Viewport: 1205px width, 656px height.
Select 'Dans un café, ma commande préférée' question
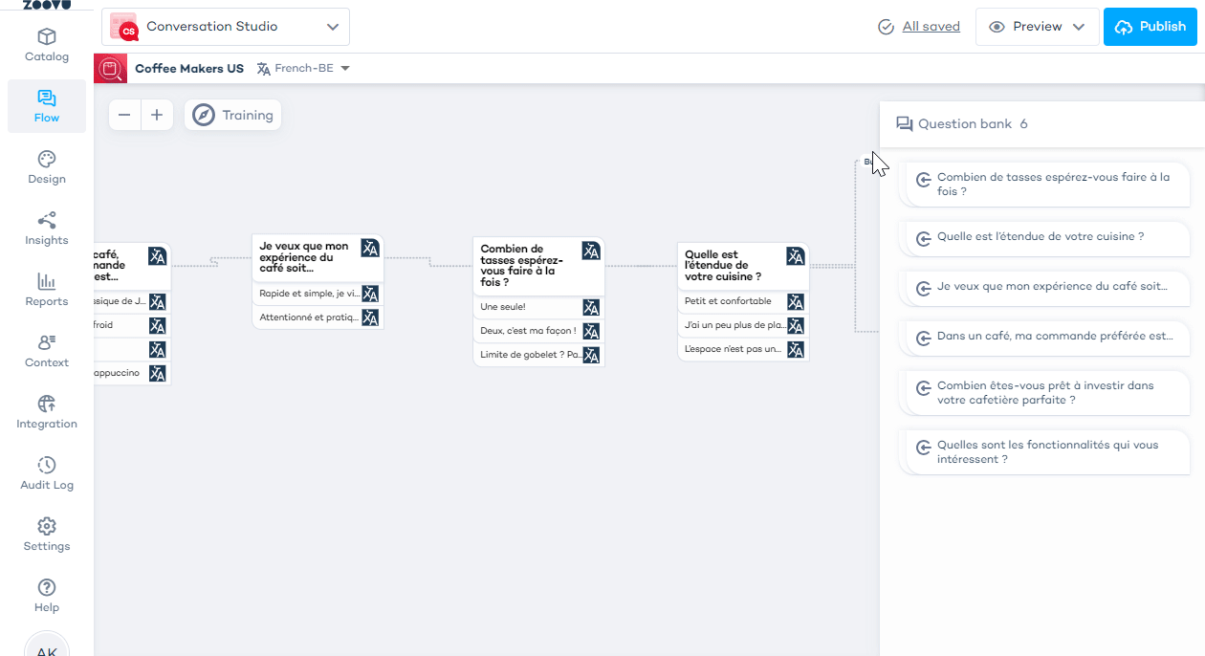point(1046,337)
